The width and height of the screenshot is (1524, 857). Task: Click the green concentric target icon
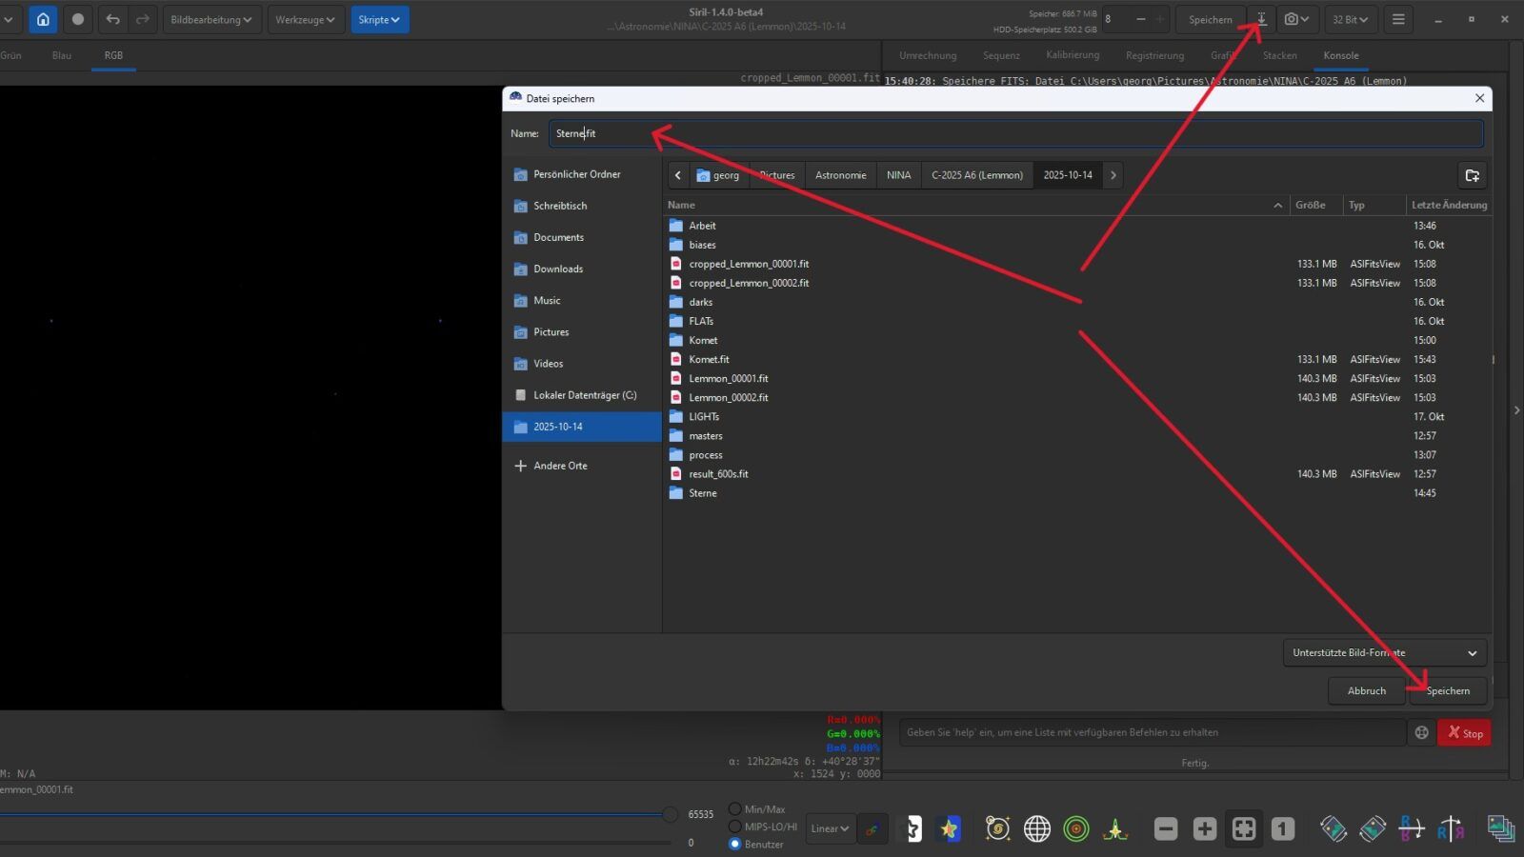coord(1075,828)
